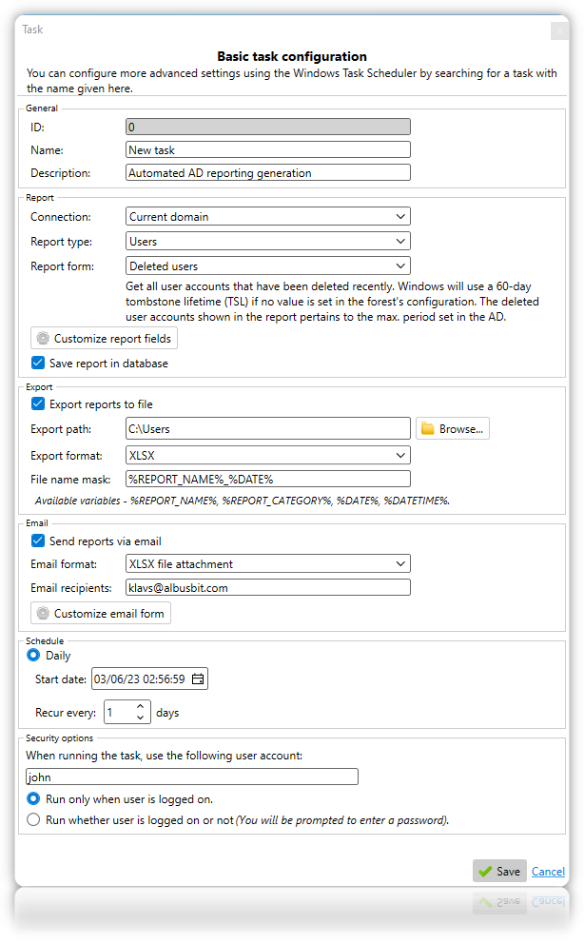The image size is (584, 944).
Task: Click the Customize report fields button
Action: point(104,339)
